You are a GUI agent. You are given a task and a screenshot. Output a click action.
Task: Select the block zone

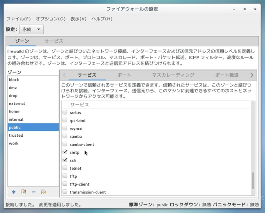point(33,79)
